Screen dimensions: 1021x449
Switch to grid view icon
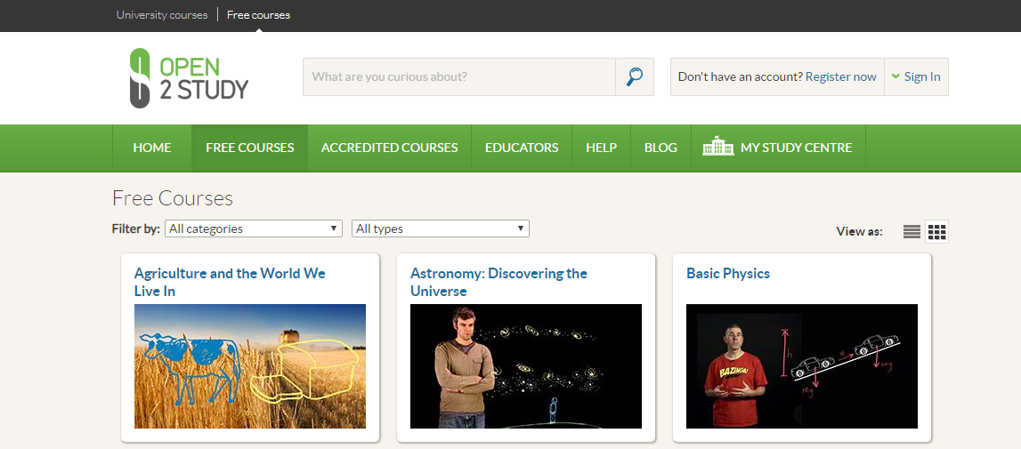tap(937, 232)
